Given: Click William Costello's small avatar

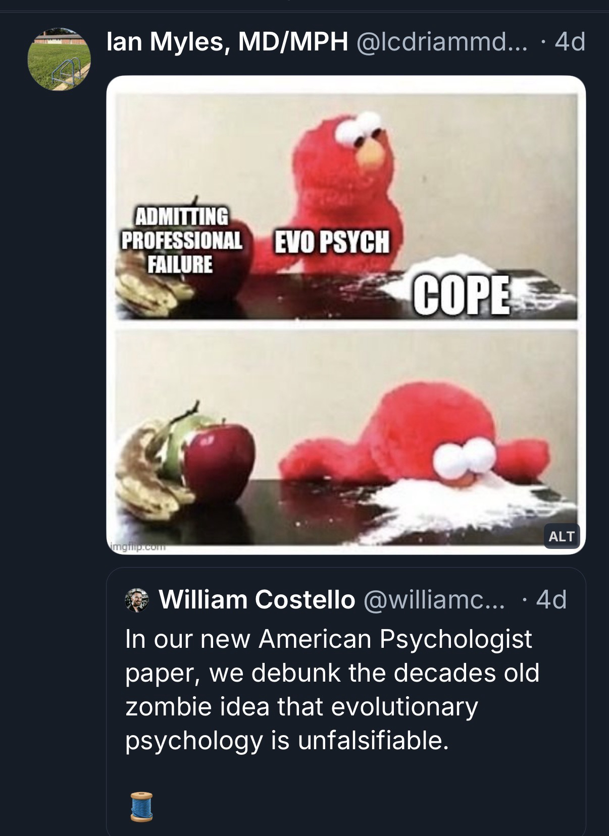Looking at the screenshot, I should coord(137,600).
